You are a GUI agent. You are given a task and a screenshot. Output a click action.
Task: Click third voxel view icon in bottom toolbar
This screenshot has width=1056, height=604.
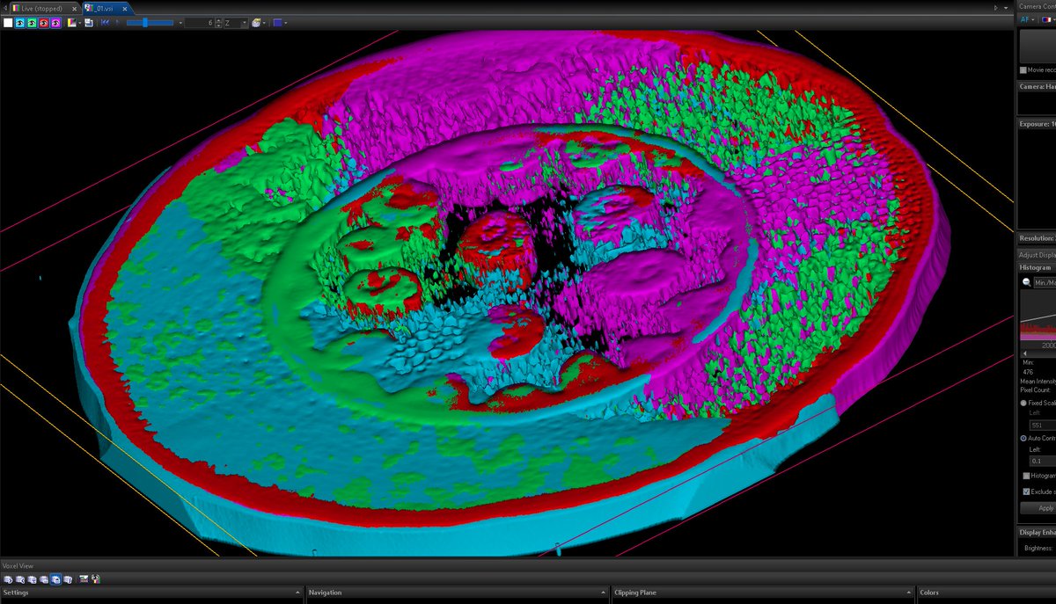coord(32,579)
